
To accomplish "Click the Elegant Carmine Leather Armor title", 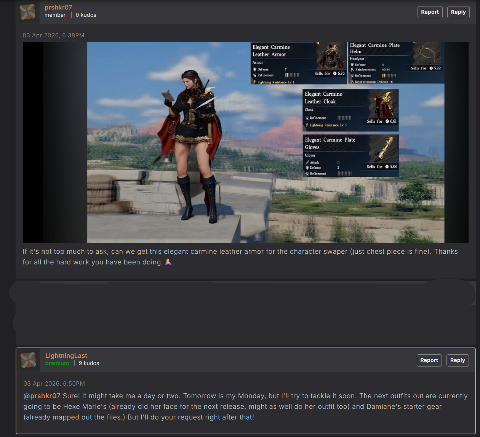I will (271, 51).
